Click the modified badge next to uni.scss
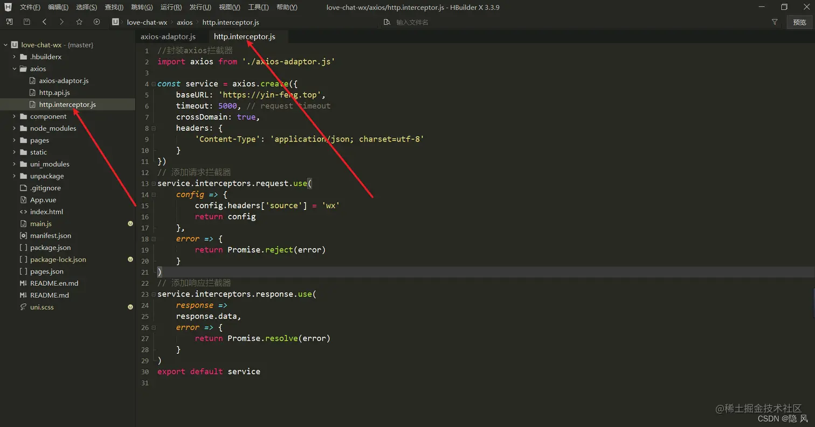 pos(130,307)
